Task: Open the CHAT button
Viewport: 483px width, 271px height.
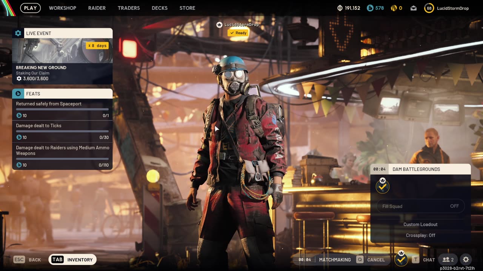Action: [423, 260]
